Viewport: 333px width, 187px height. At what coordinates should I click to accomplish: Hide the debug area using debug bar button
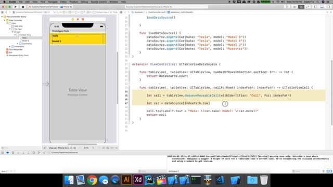[x=3, y=153]
